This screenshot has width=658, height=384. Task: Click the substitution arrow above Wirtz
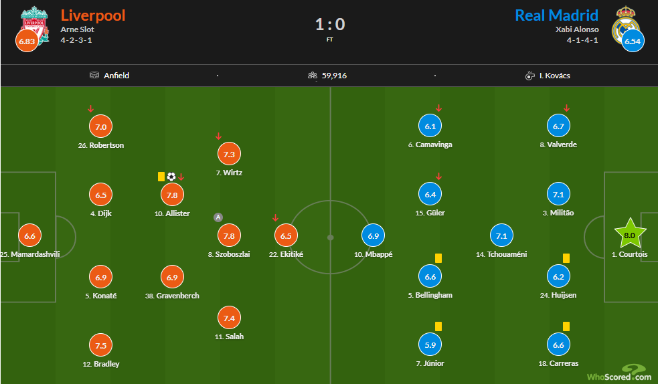click(218, 136)
